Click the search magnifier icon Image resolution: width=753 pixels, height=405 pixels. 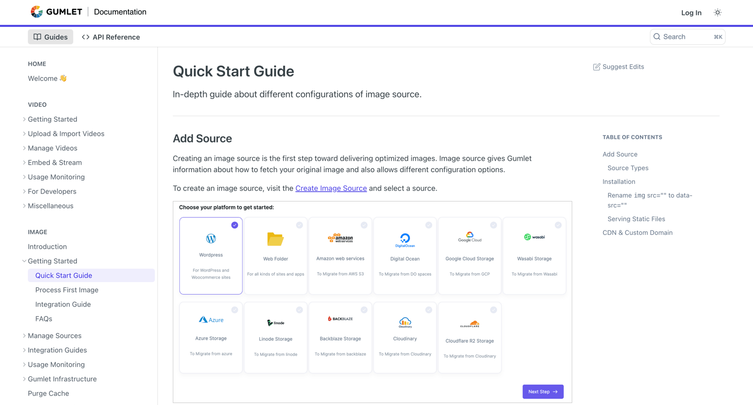point(657,37)
